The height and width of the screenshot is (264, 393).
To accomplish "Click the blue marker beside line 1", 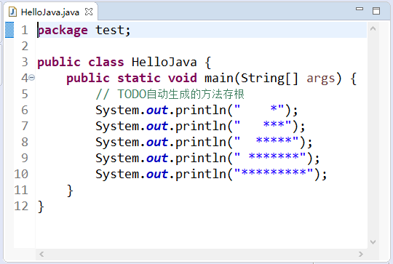I will pyautogui.click(x=9, y=30).
